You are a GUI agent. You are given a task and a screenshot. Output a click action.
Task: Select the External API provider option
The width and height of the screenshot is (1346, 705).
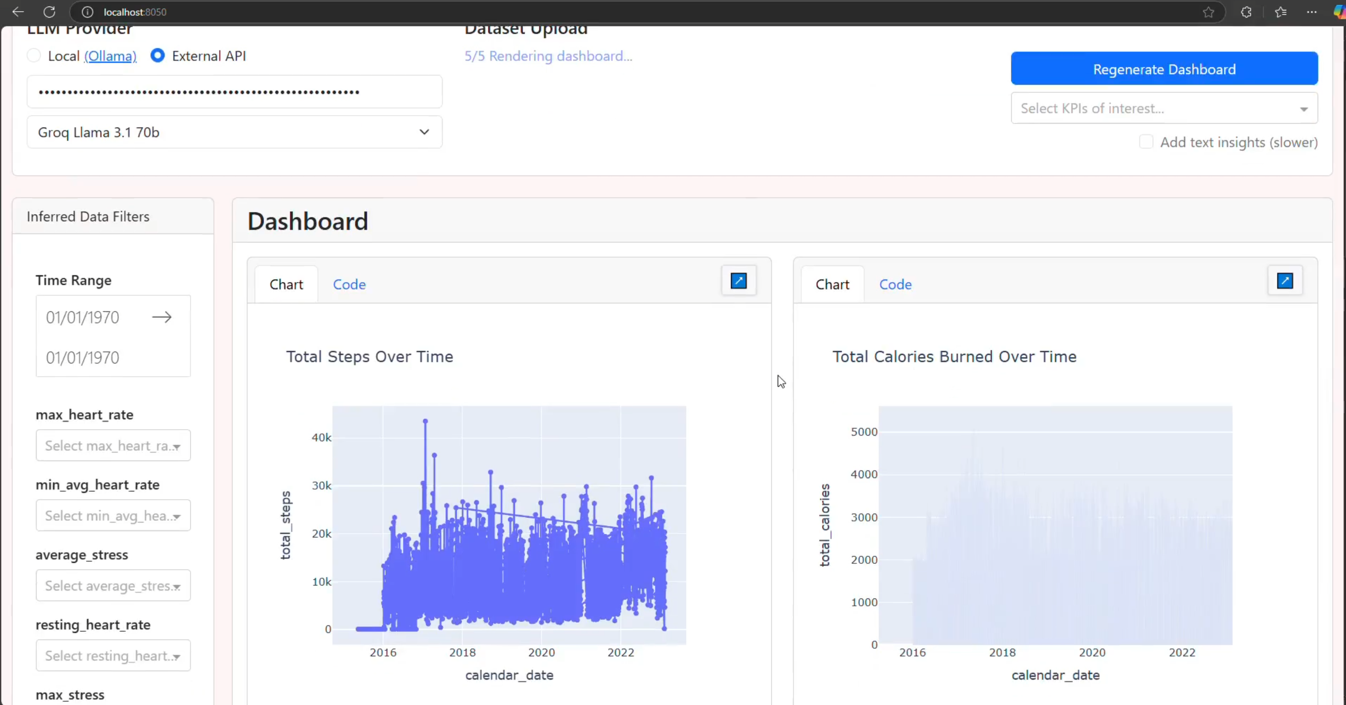coord(157,55)
